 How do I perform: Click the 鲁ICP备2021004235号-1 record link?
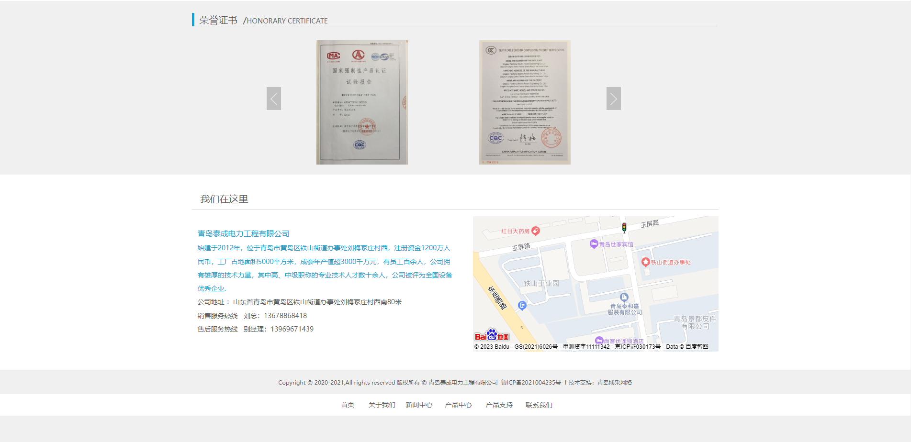pos(534,382)
